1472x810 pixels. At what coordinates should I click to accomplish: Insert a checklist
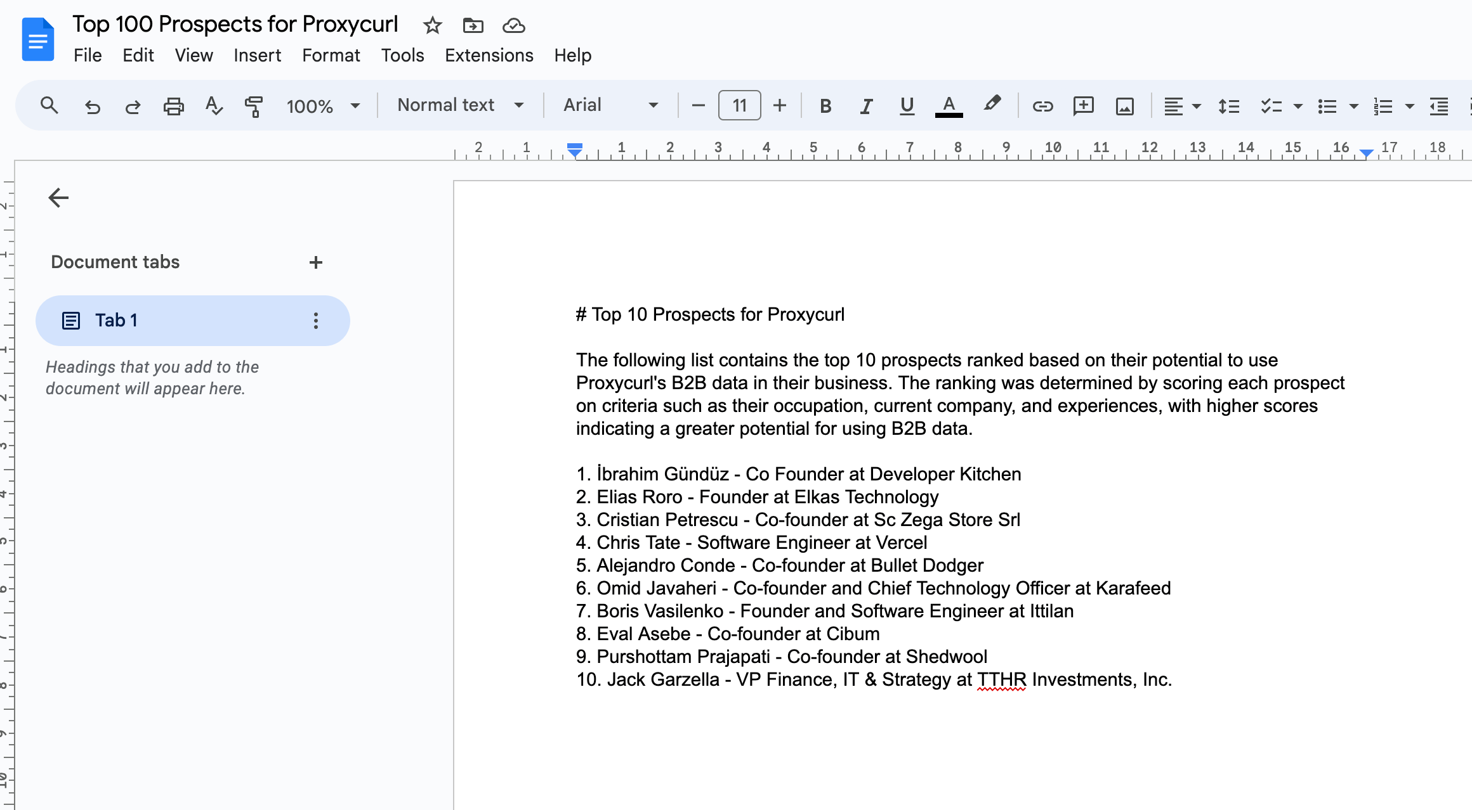pos(1271,106)
